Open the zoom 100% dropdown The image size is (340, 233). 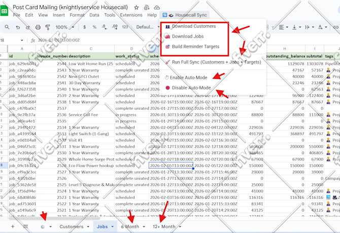pos(65,27)
